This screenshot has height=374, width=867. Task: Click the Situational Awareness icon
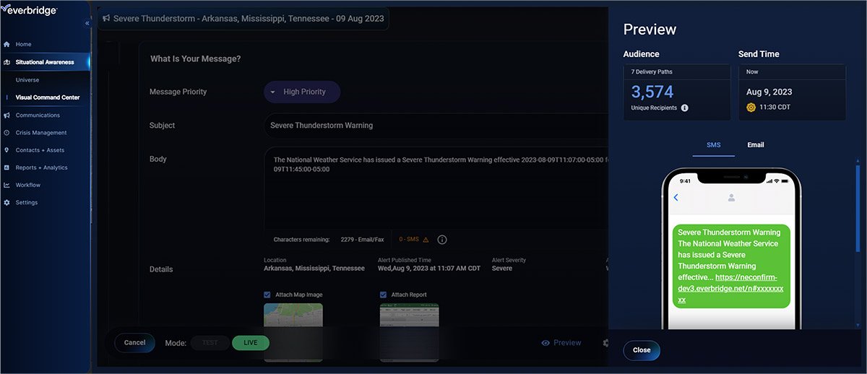[7, 62]
